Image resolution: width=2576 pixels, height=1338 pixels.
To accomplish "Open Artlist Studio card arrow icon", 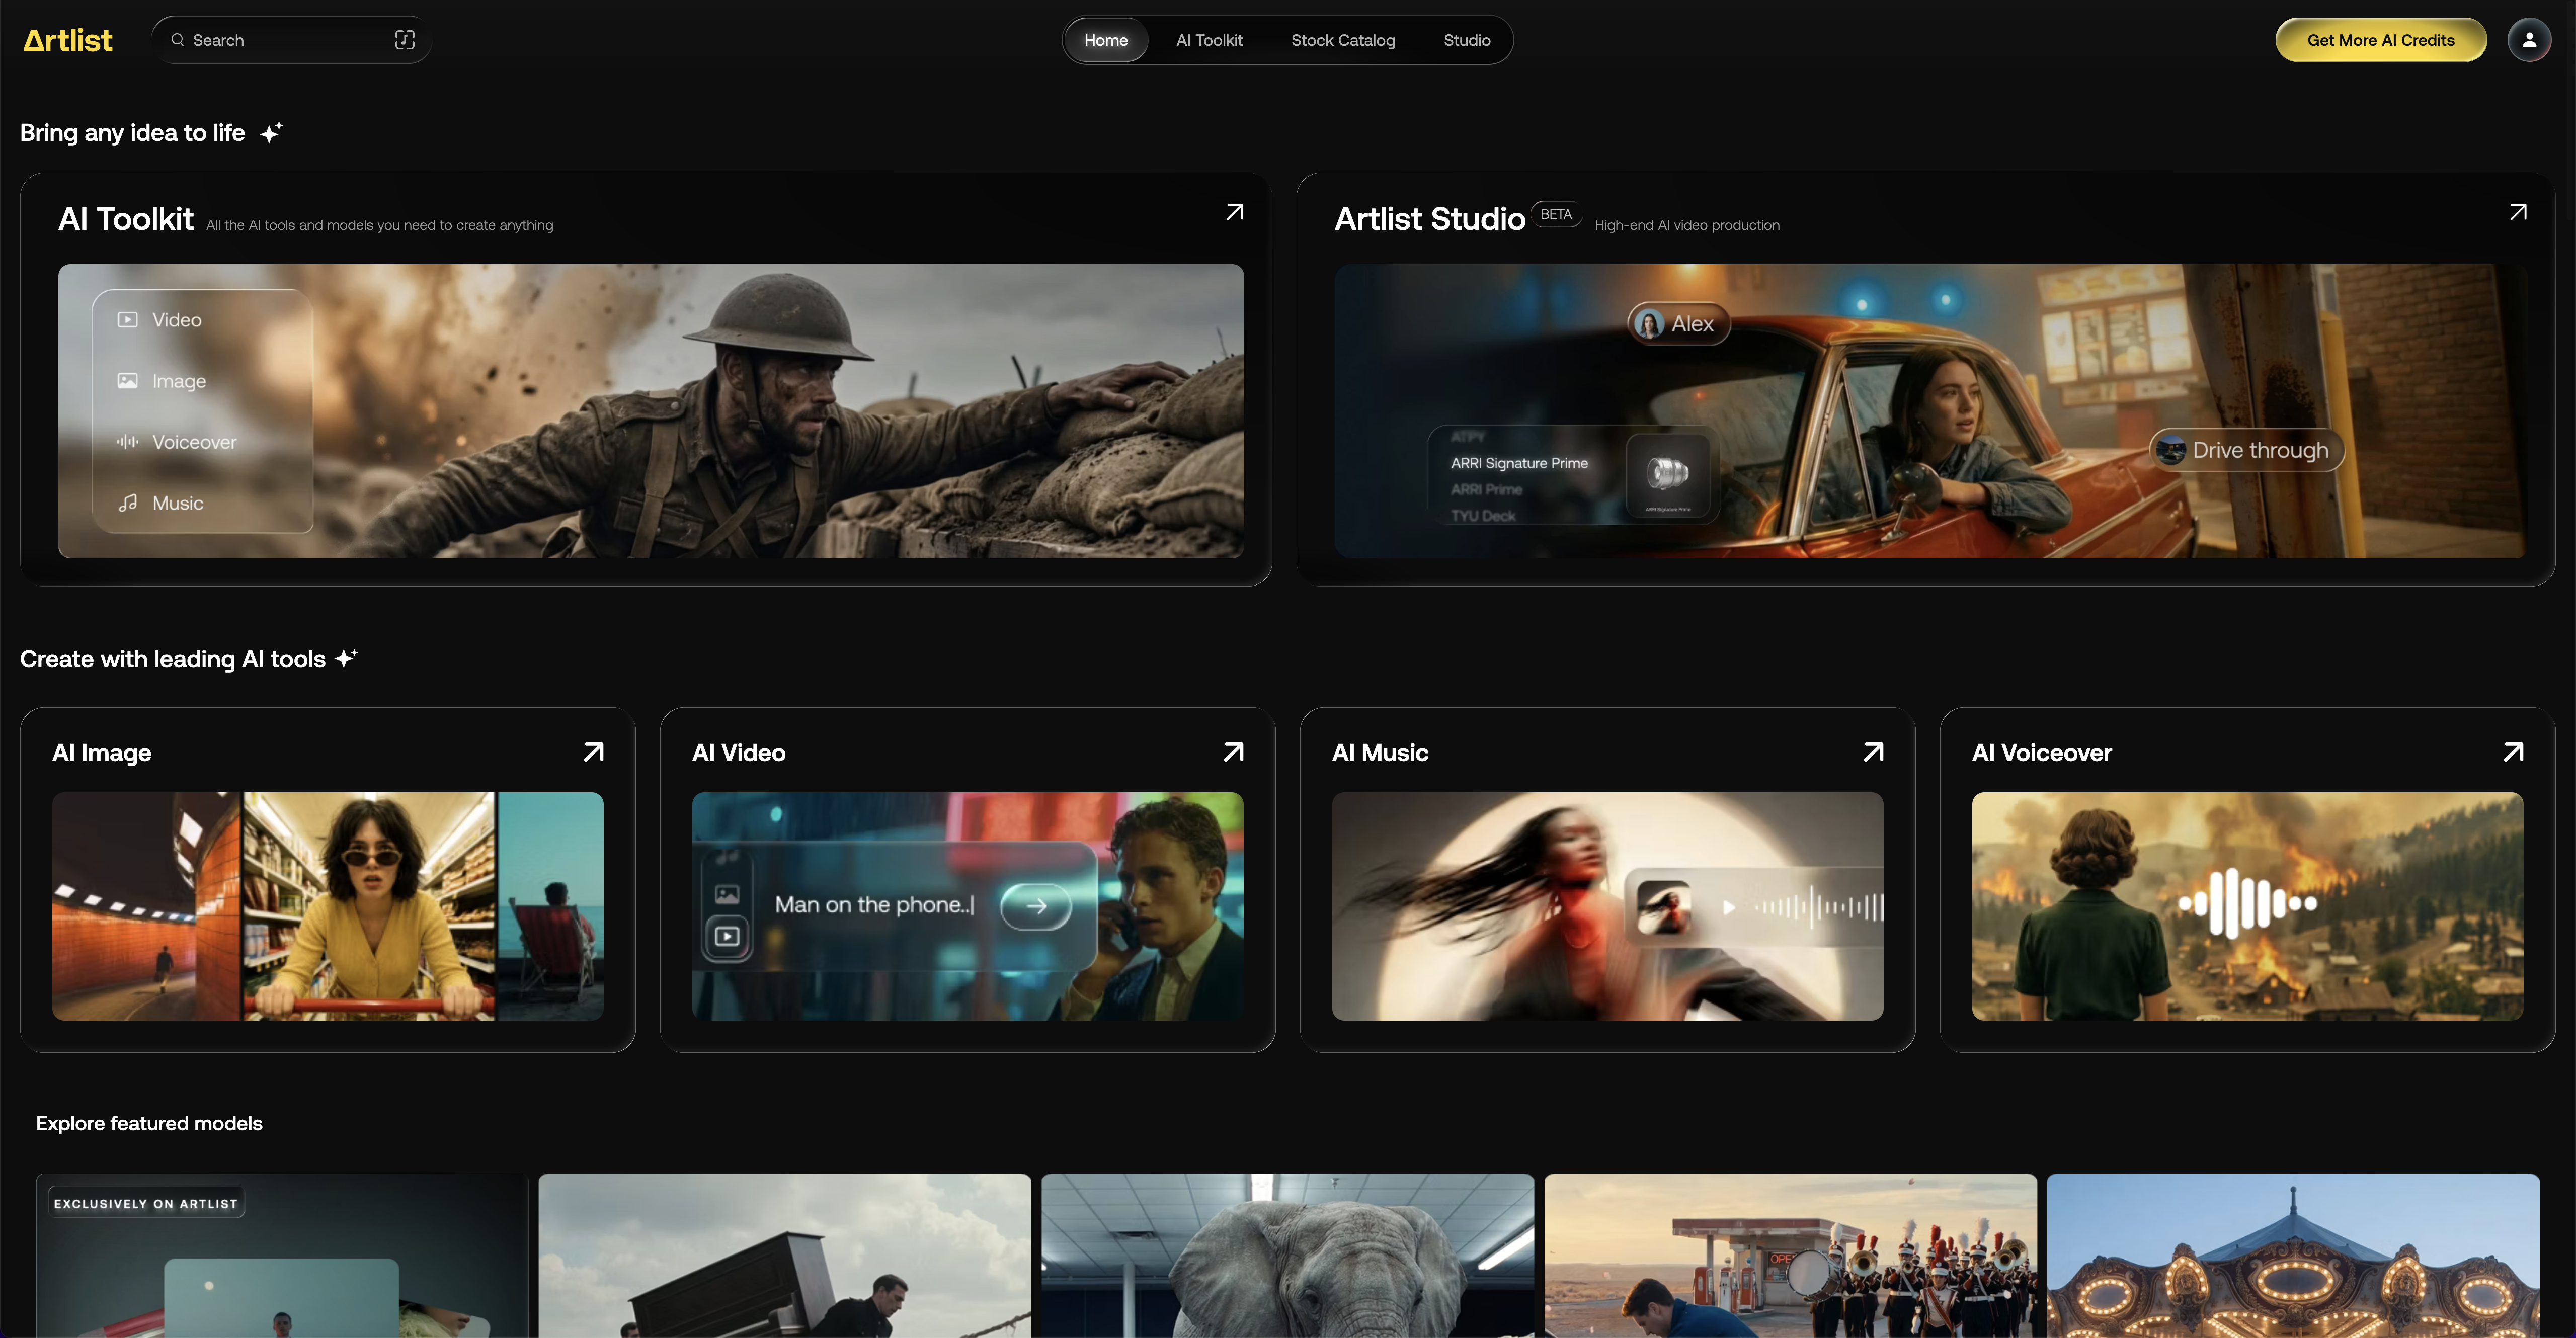I will [2518, 212].
